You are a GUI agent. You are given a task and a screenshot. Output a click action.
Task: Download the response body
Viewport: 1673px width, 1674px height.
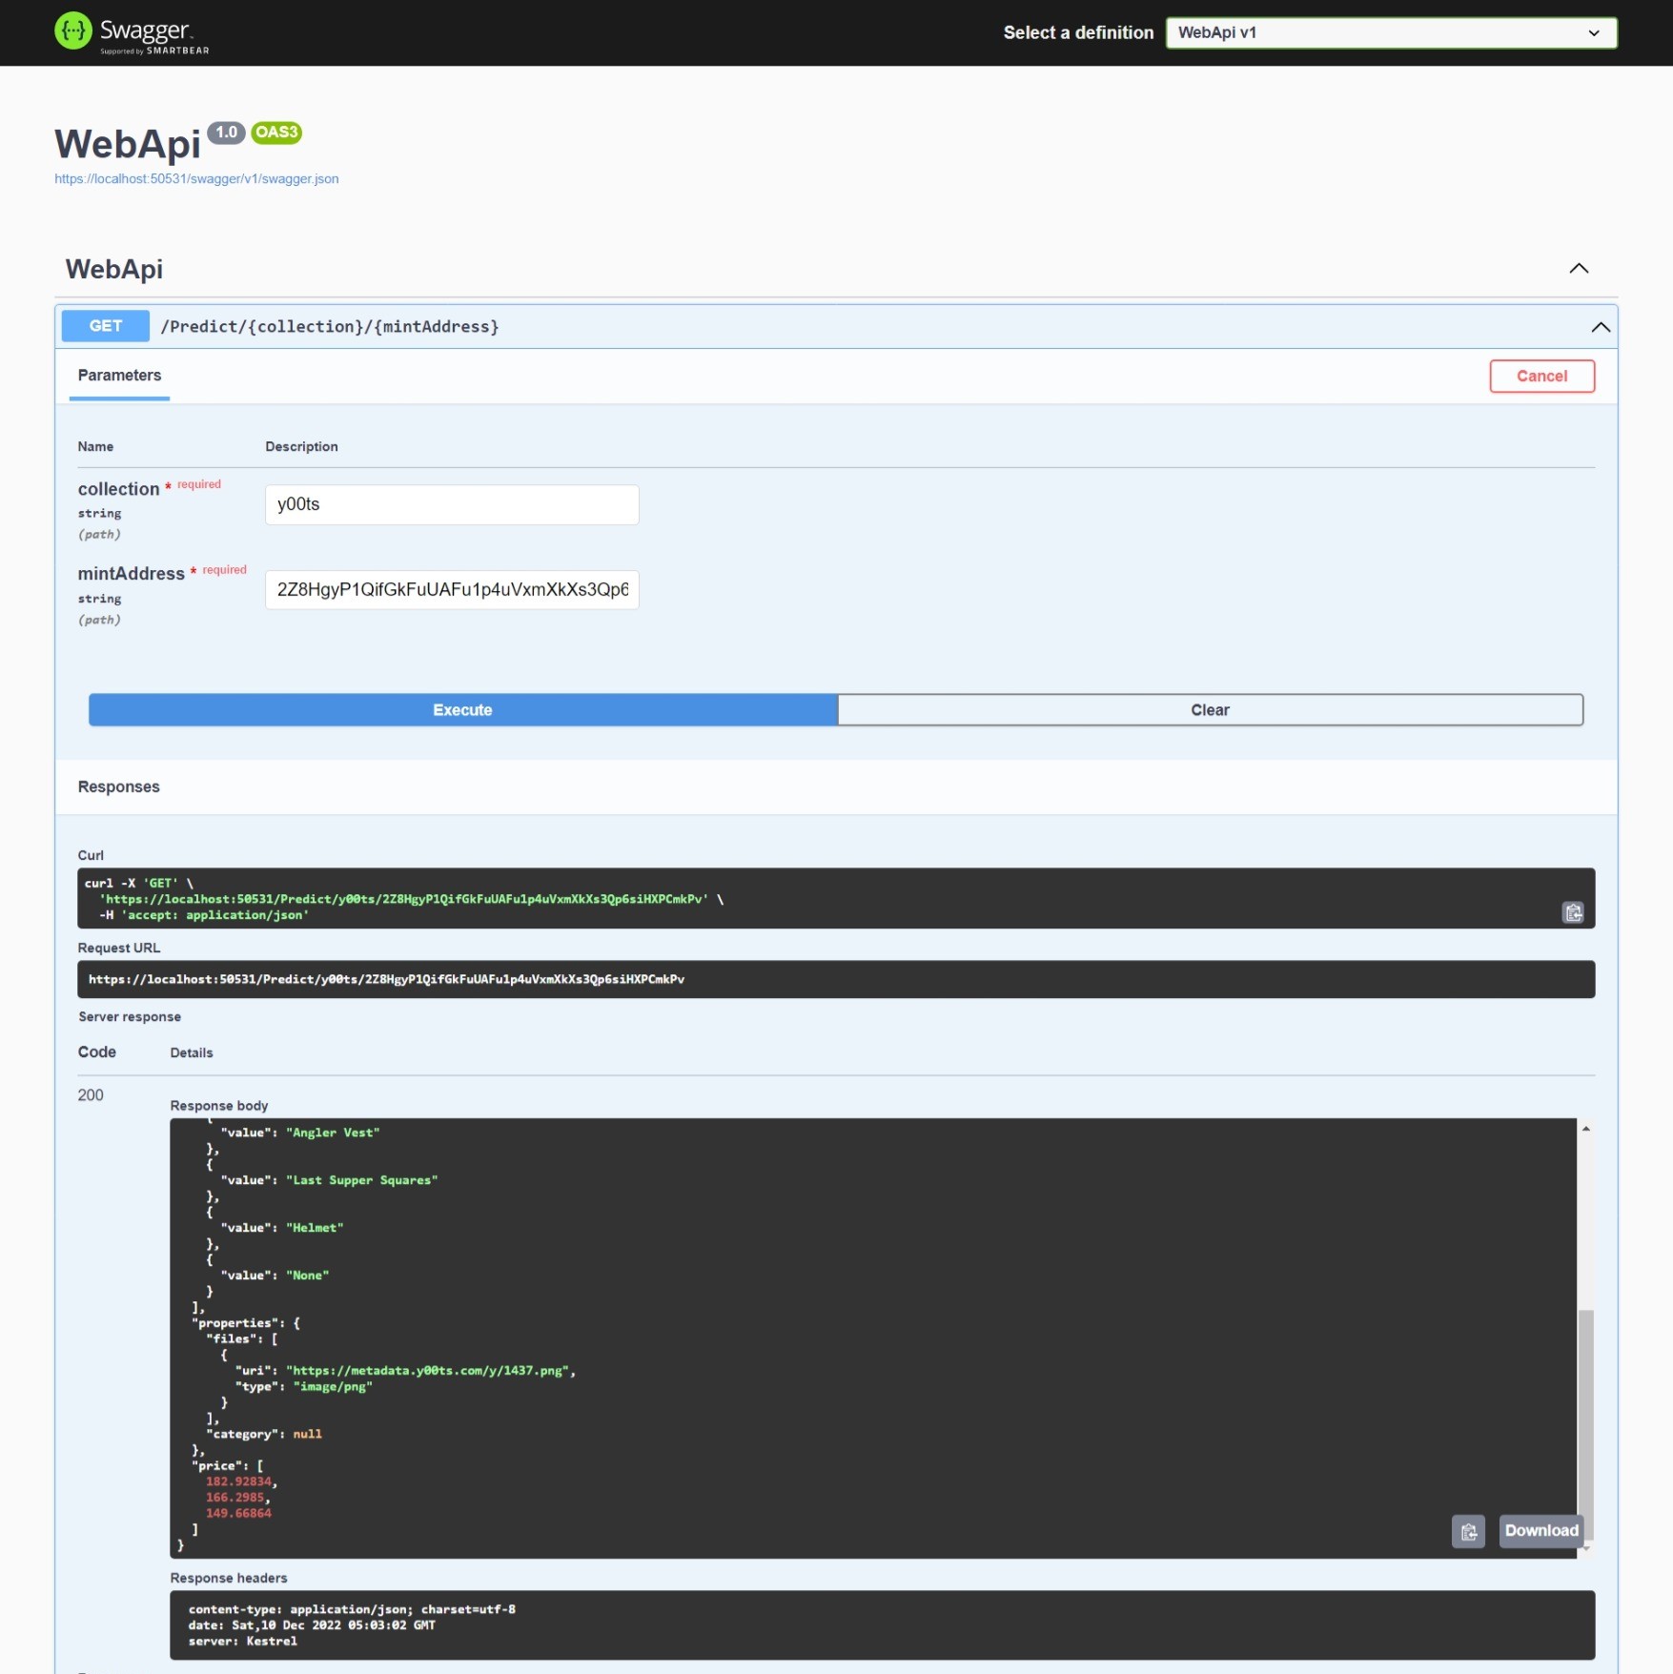tap(1540, 1531)
